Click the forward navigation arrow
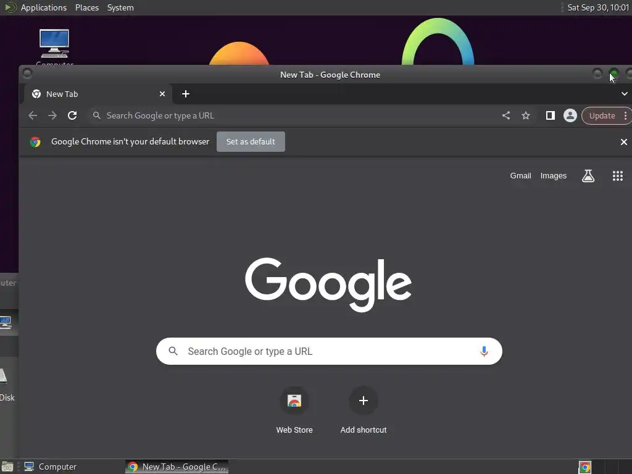The width and height of the screenshot is (632, 474). click(52, 115)
